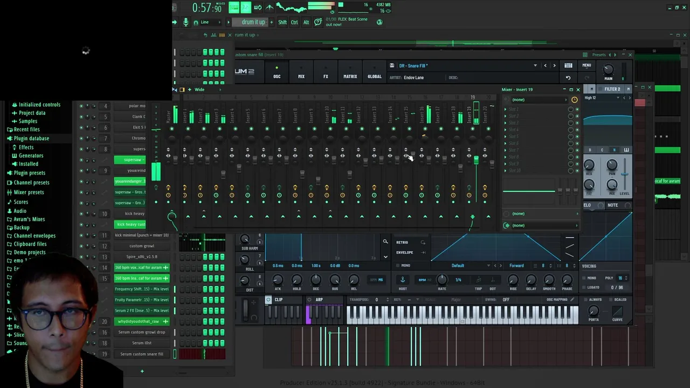Expand Slot 3 in the mixer insert
This screenshot has width=690, height=388.
tap(505, 123)
